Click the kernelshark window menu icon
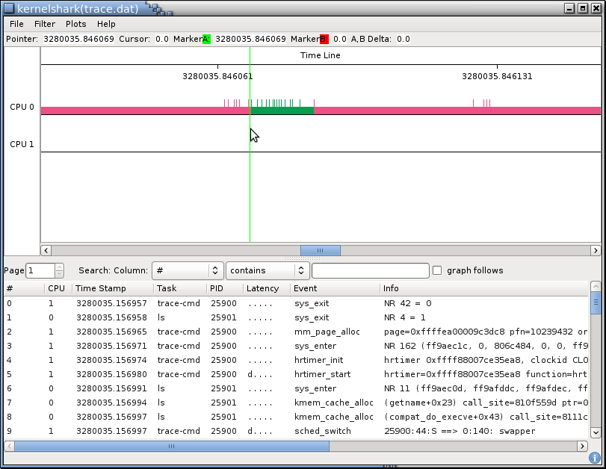 pyautogui.click(x=9, y=8)
